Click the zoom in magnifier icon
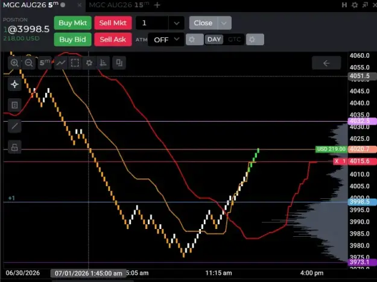This screenshot has height=282, width=377. click(x=14, y=63)
